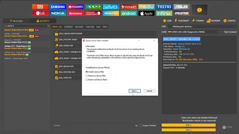Open the Vsmart brand section
Image resolution: width=239 pixels, height=134 pixels.
tap(128, 7)
